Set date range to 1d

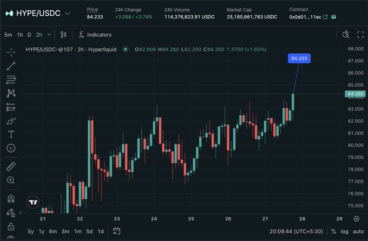click(x=101, y=231)
